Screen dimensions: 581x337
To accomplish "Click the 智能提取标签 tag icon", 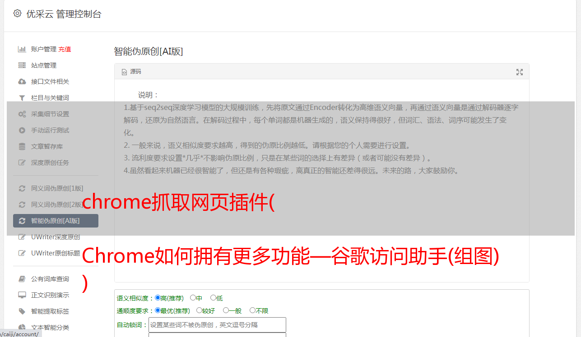I will [x=22, y=311].
